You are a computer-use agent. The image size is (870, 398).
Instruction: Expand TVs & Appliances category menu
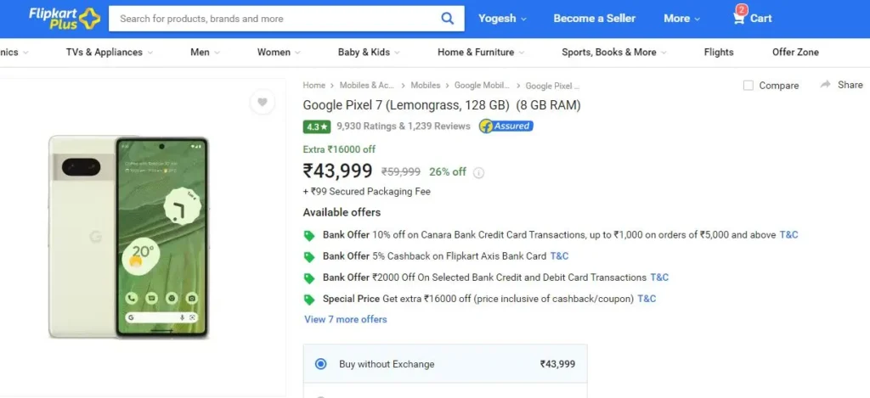coord(110,52)
